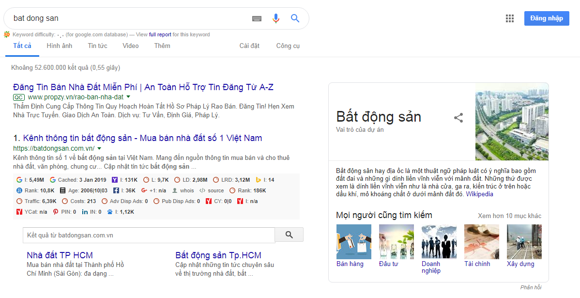Screen dimensions: 580x298
Task: Open Yandex YCat: n/a metric
Action: point(31,212)
